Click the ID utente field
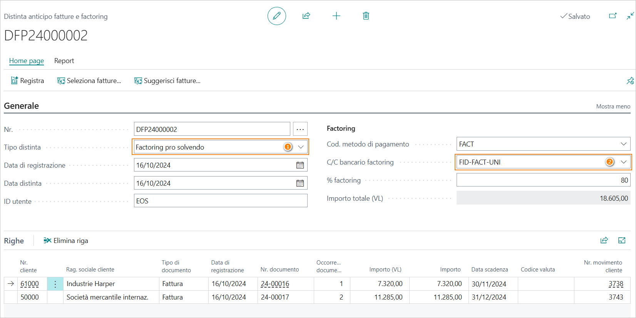The height and width of the screenshot is (318, 636). pos(221,201)
